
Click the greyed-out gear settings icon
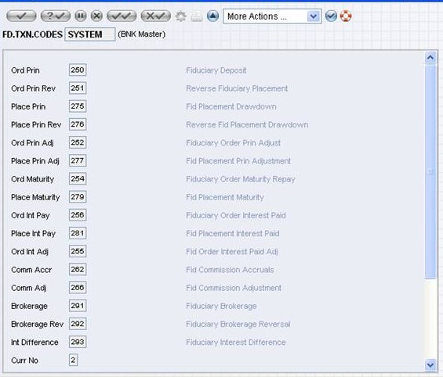(181, 16)
